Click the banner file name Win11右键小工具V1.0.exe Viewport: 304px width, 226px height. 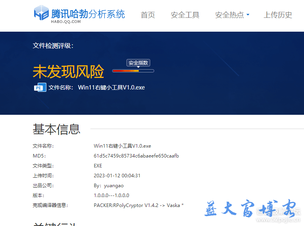click(111, 87)
